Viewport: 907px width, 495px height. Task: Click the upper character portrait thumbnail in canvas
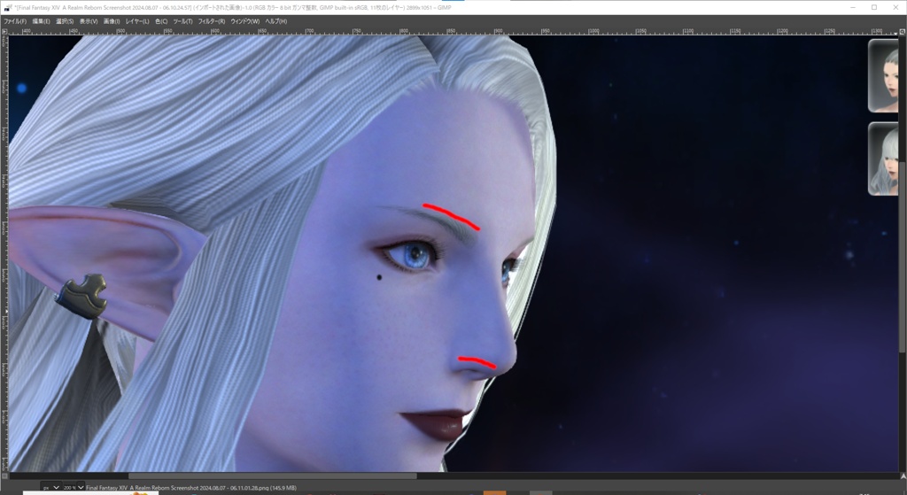(x=883, y=75)
